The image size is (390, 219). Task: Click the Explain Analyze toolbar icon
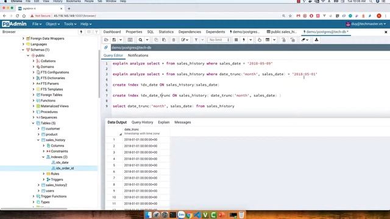[268, 40]
